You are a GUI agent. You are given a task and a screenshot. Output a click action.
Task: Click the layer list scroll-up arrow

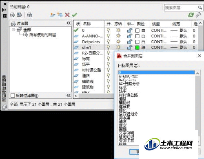(200, 23)
